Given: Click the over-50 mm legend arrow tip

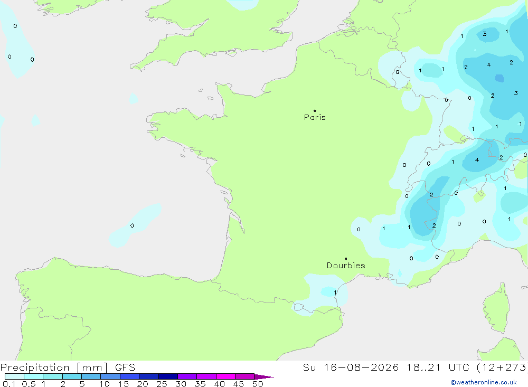Looking at the screenshot, I should click(265, 377).
